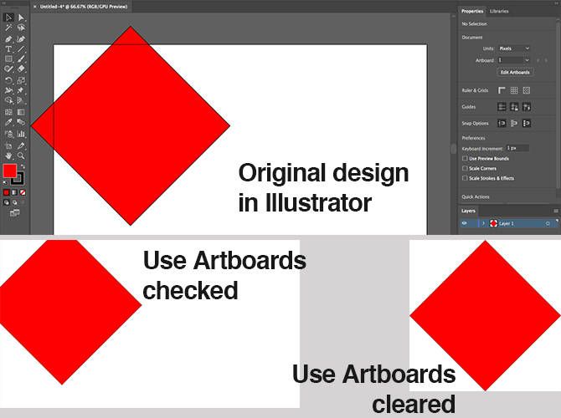Viewport: 561px width, 418px height.
Task: Hide Layer 1 with eye icon
Action: (x=465, y=223)
